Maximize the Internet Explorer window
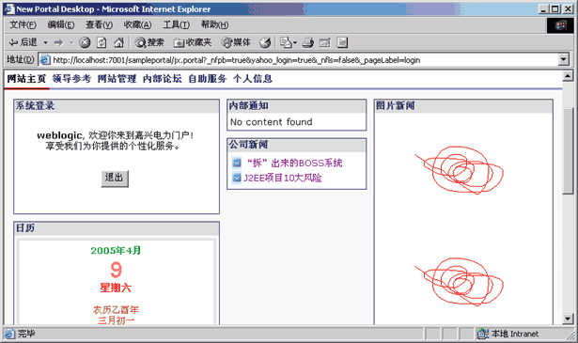The width and height of the screenshot is (578, 343). pyautogui.click(x=555, y=8)
